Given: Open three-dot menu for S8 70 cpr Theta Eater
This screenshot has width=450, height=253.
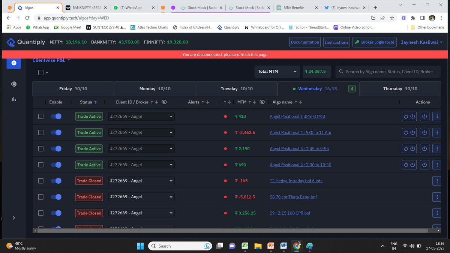Looking at the screenshot, I should (436, 197).
